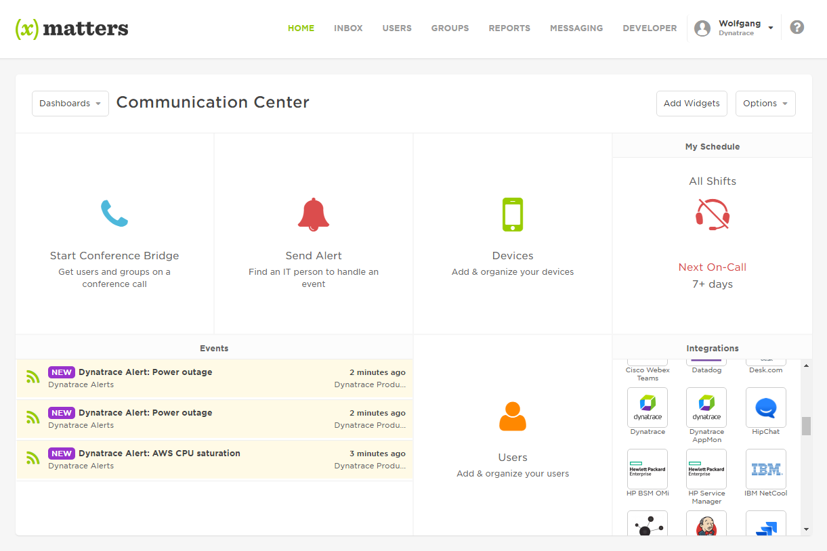Image resolution: width=827 pixels, height=551 pixels.
Task: Click the Start Conference Bridge link
Action: click(x=114, y=256)
